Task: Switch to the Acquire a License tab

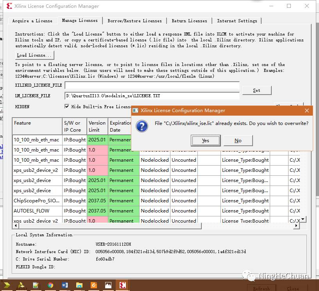Action: [x=32, y=21]
